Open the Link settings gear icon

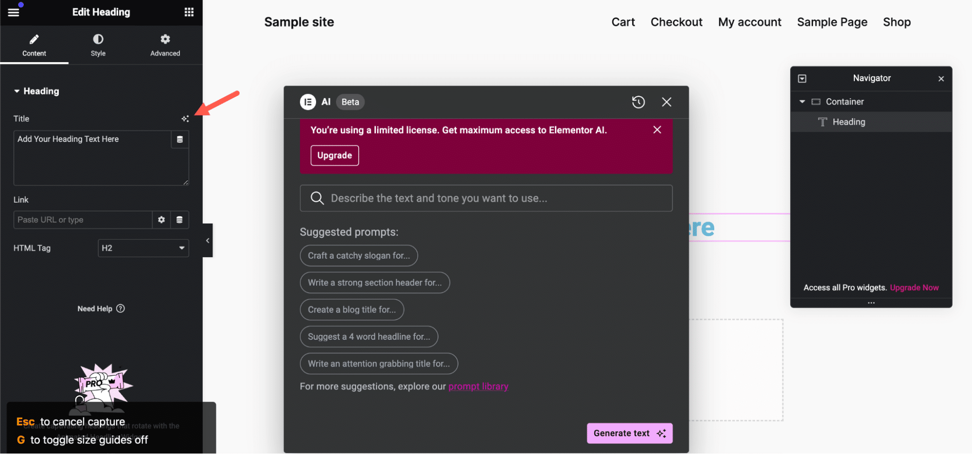point(161,220)
